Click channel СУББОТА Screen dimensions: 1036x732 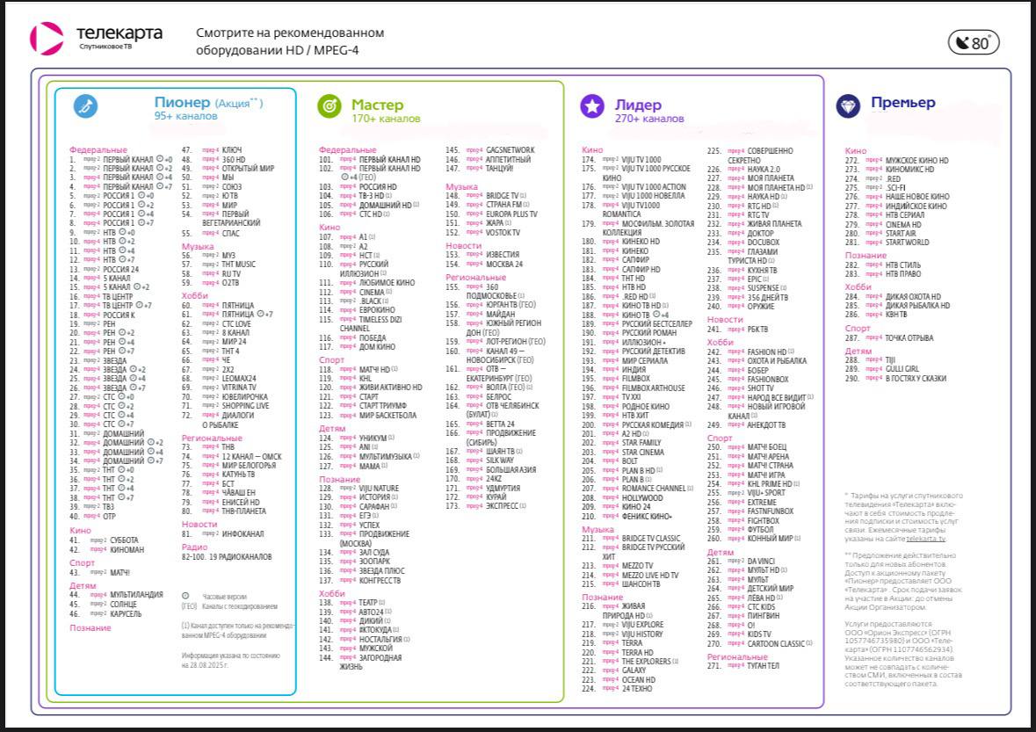[x=124, y=540]
